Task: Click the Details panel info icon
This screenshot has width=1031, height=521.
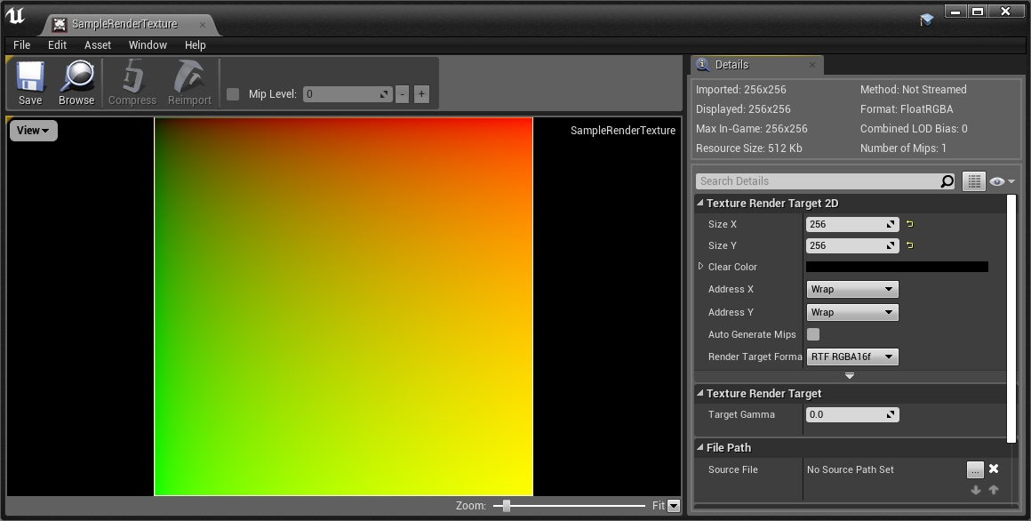Action: 702,65
